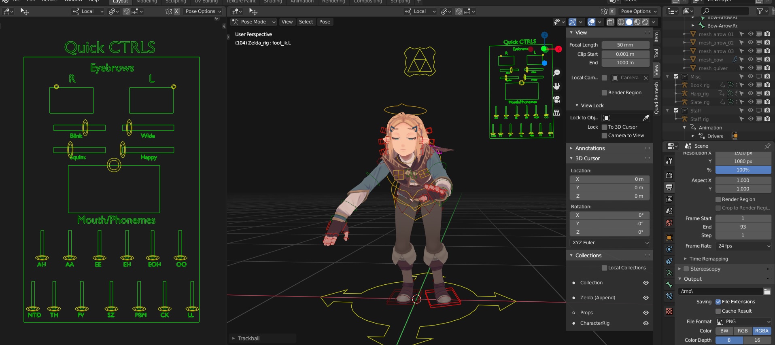775x345 pixels.
Task: Switch to orthographic grid view icon
Action: [557, 113]
